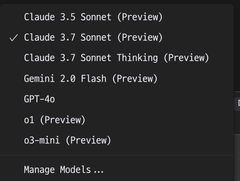The height and width of the screenshot is (181, 240).
Task: Click the ellipsis after Manage Models
Action: click(x=99, y=172)
